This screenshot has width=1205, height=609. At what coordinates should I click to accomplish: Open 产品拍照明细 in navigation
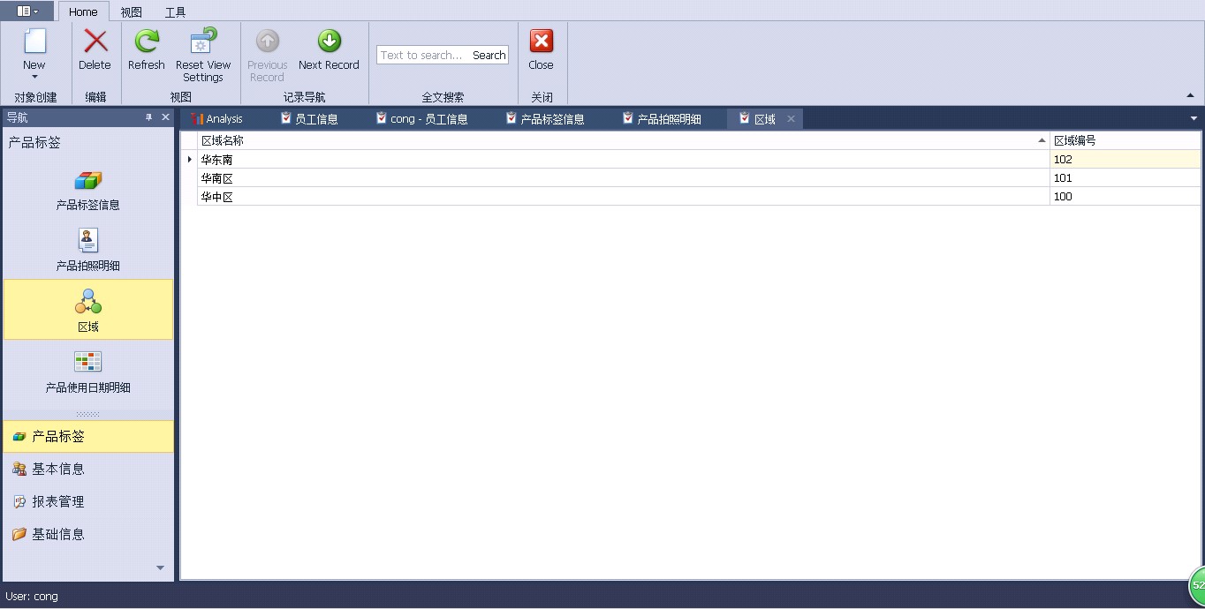(88, 250)
